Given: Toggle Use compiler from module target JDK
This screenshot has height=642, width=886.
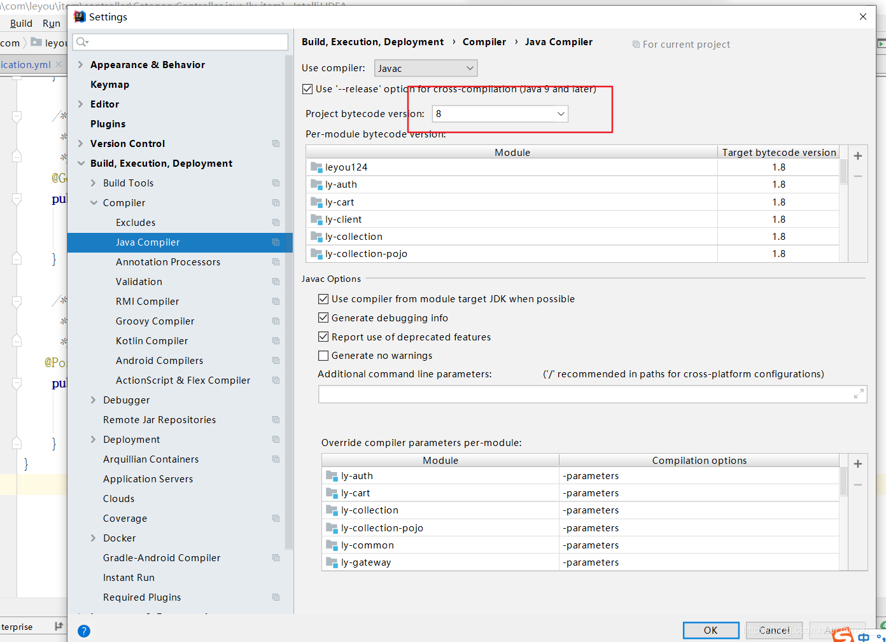Looking at the screenshot, I should 323,299.
